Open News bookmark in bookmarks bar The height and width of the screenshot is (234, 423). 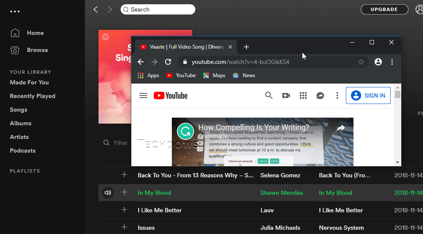click(244, 75)
